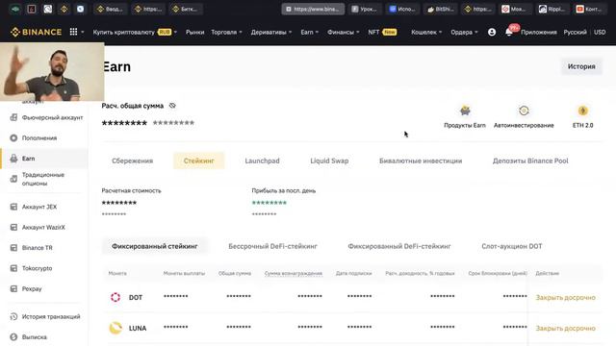616x346 pixels.
Task: Change language via Русский
Action: coord(575,32)
